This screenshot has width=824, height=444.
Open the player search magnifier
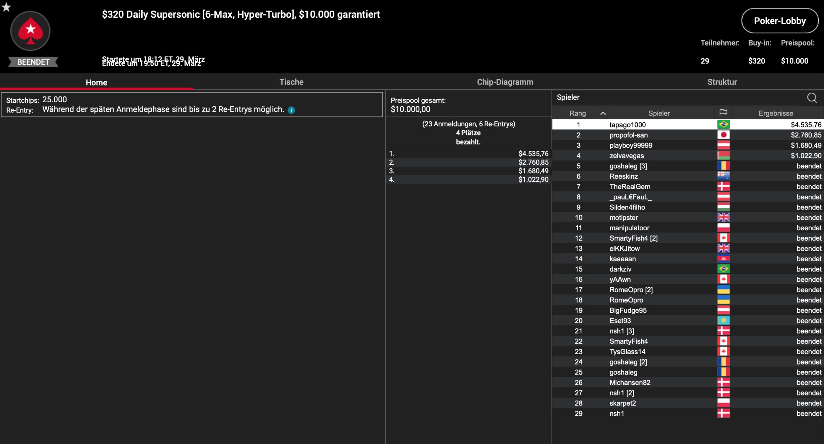pos(811,98)
